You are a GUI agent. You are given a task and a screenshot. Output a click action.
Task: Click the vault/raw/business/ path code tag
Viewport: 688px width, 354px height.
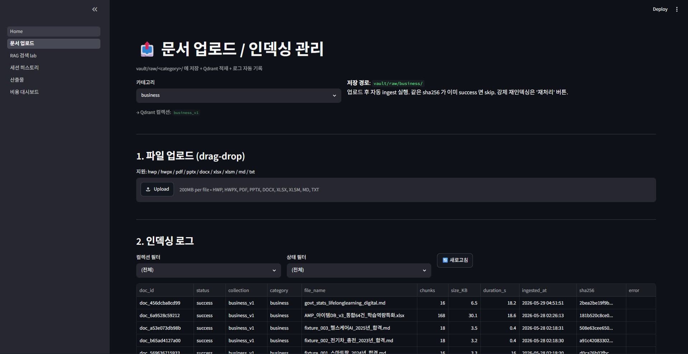point(398,83)
